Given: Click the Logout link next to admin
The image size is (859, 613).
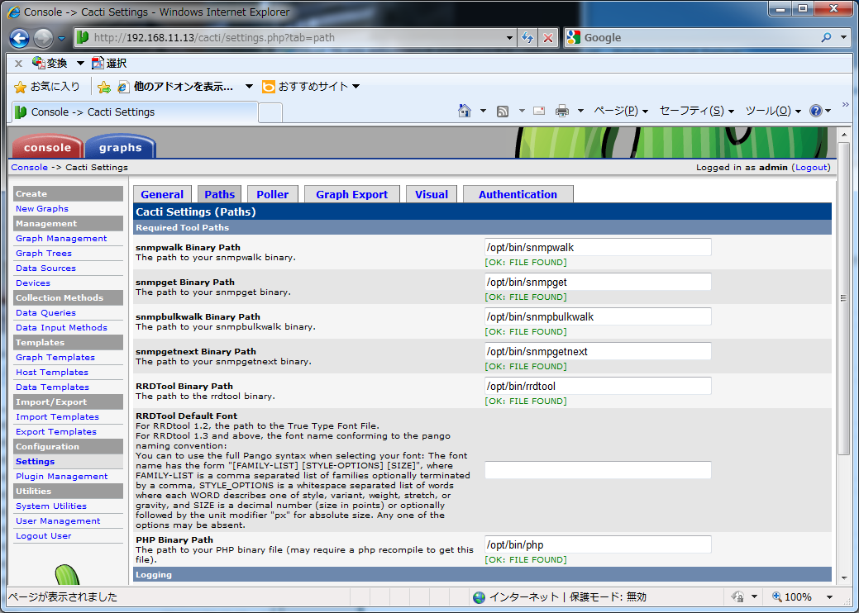Looking at the screenshot, I should tap(811, 167).
